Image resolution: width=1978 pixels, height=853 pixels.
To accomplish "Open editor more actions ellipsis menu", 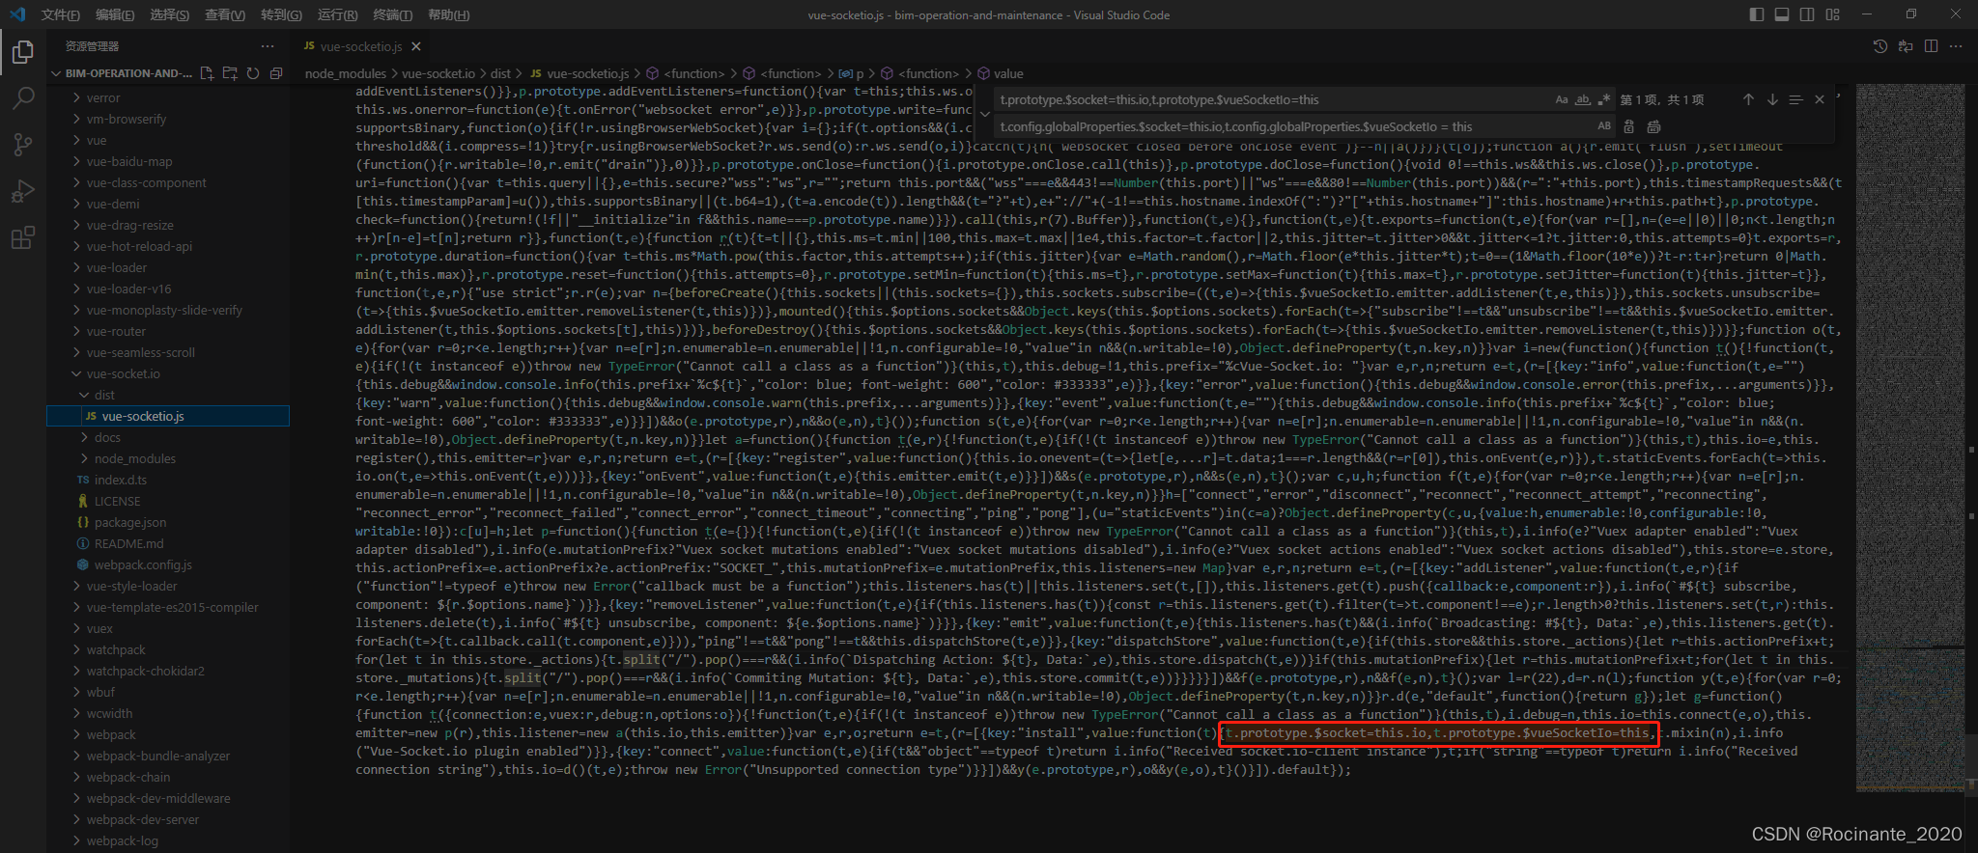I will click(1956, 46).
